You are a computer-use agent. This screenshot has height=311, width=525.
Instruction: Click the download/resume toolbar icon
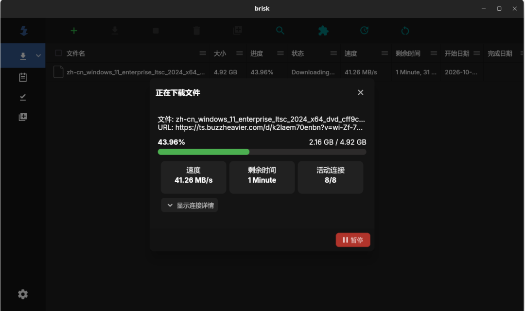(x=115, y=31)
